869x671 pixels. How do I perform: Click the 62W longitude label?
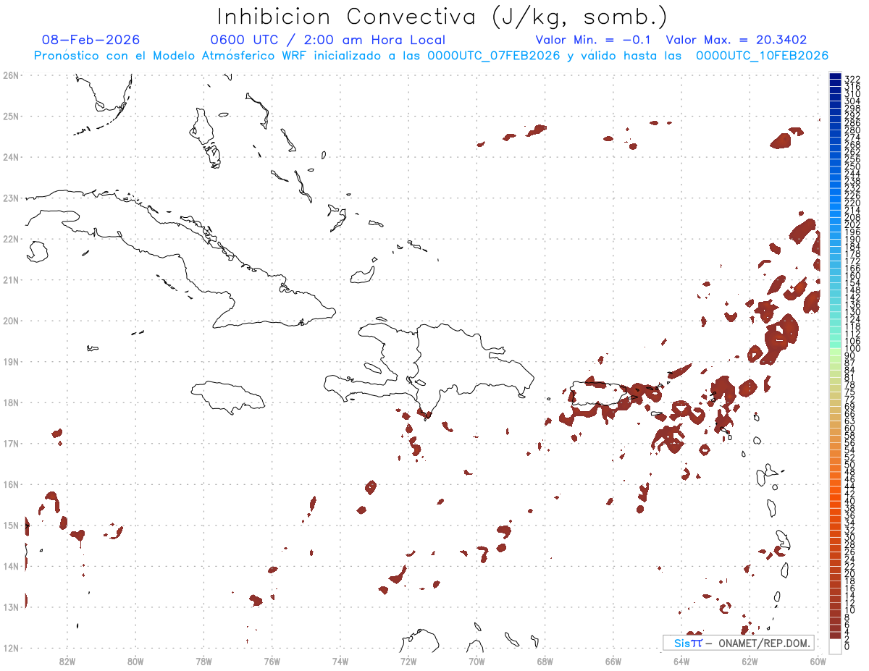tap(750, 661)
